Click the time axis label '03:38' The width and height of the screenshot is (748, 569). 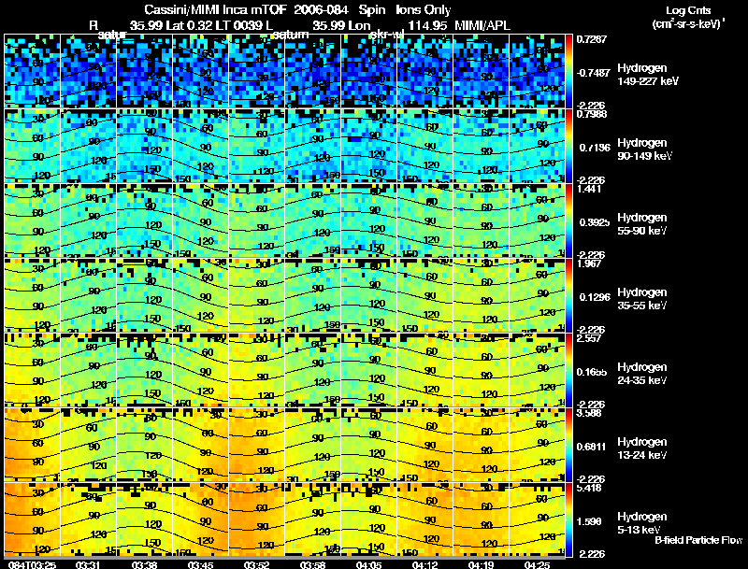144,564
